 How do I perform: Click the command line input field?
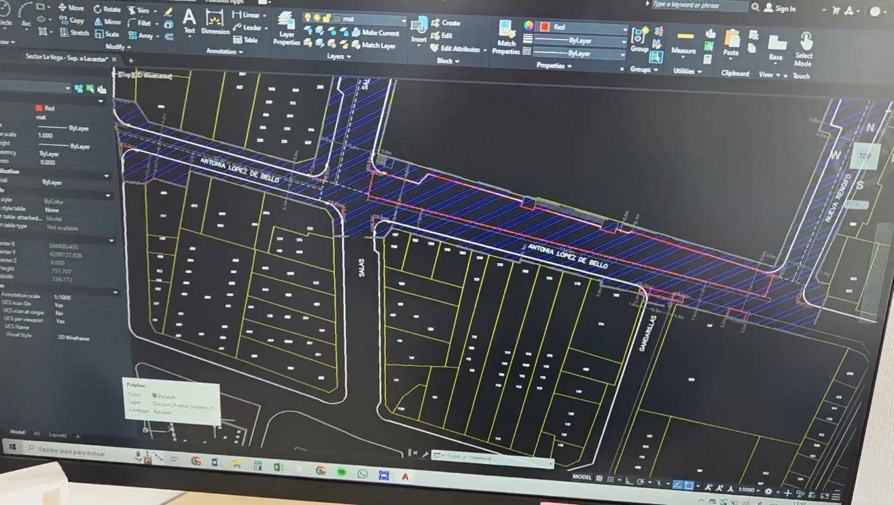[496, 457]
